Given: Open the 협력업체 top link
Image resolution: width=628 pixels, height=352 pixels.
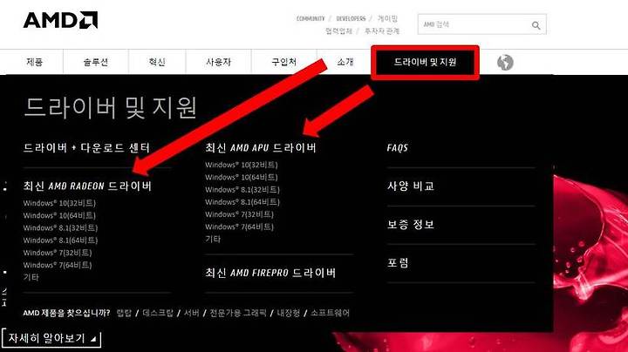Looking at the screenshot, I should 338,31.
